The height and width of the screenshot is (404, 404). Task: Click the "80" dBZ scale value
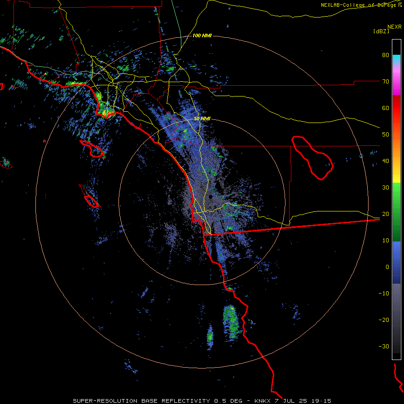pyautogui.click(x=386, y=55)
